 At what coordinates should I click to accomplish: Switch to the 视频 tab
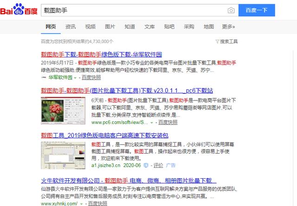90,27
